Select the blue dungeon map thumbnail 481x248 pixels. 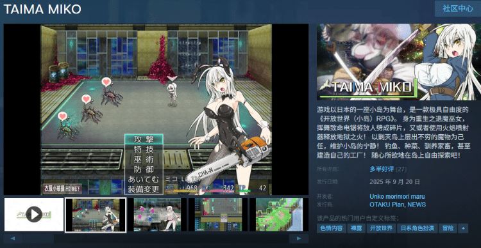(218, 215)
